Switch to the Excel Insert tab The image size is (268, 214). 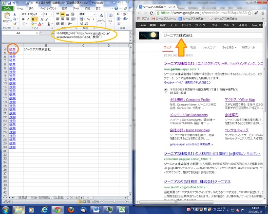pyautogui.click(x=32, y=8)
